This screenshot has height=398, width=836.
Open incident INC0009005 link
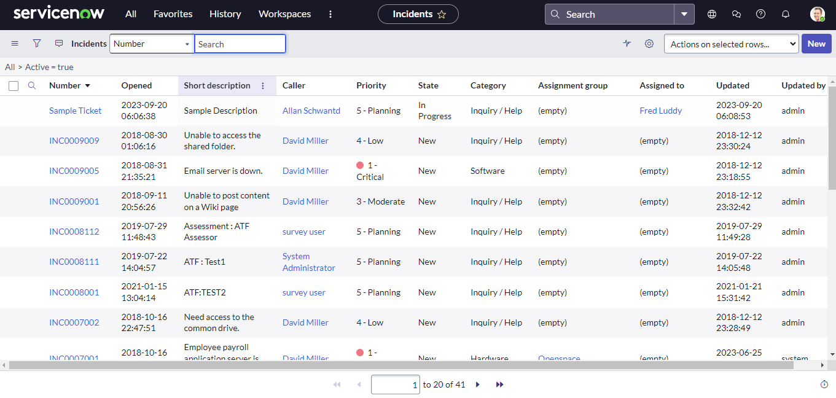coord(74,171)
